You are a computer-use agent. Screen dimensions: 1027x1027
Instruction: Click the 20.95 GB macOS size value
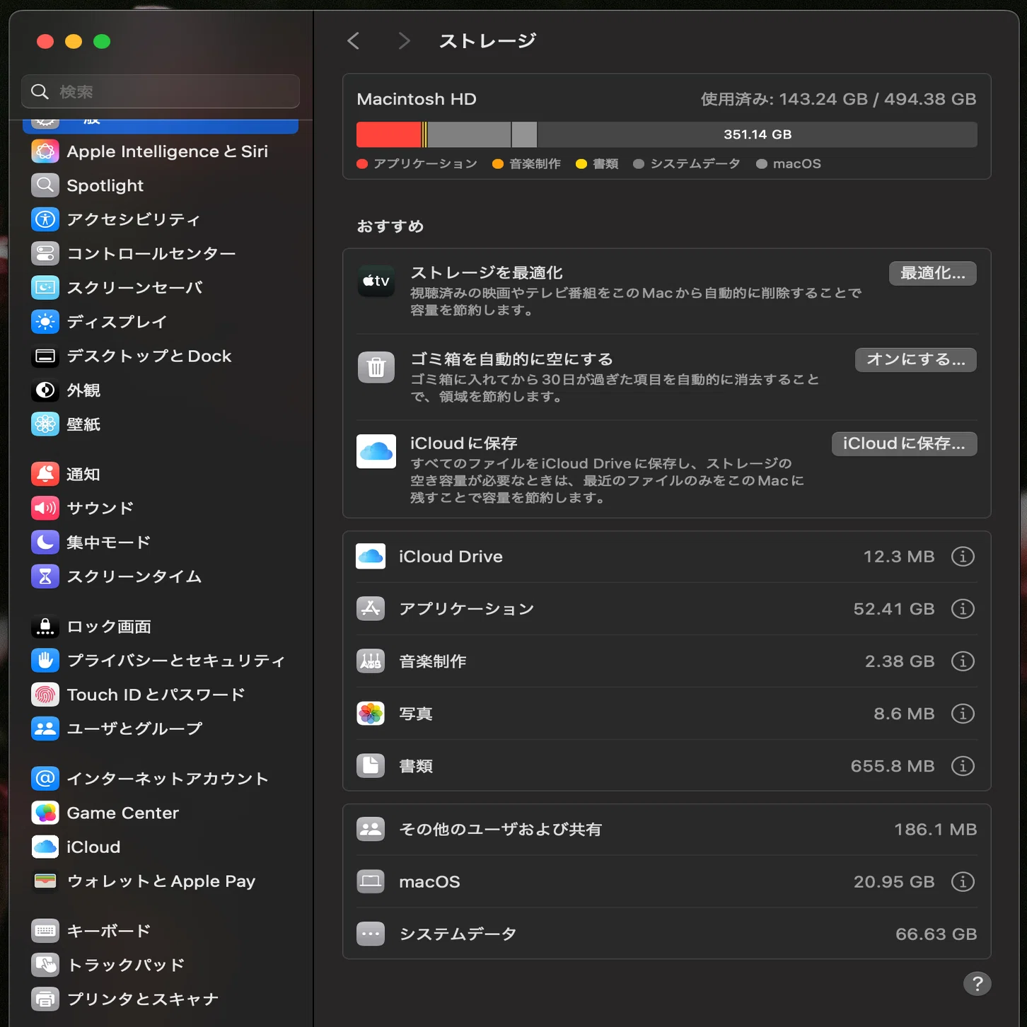tap(894, 882)
